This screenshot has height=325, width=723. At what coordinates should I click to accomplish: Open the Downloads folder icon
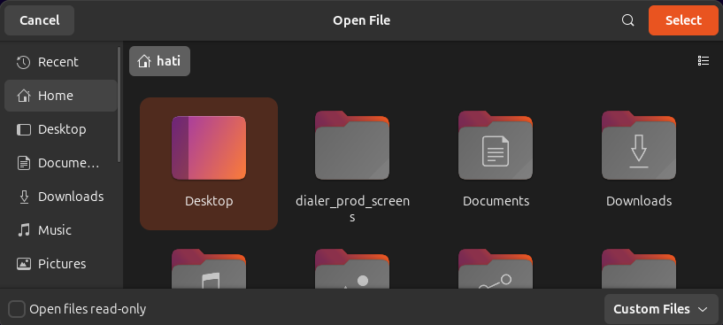point(639,145)
